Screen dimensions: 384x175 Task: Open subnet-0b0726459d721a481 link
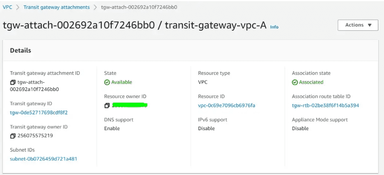[44, 159]
